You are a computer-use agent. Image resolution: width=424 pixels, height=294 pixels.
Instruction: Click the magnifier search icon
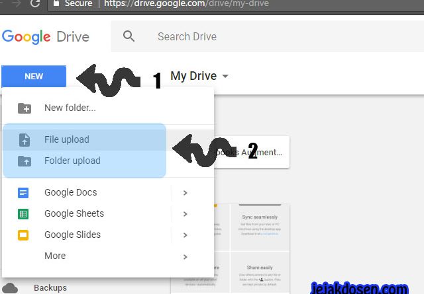click(129, 36)
